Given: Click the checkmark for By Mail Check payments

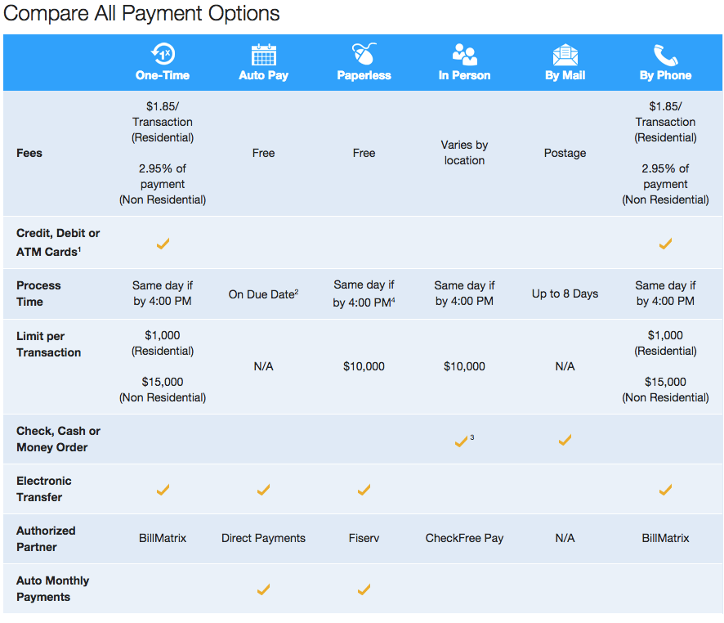Looking at the screenshot, I should pyautogui.click(x=565, y=440).
